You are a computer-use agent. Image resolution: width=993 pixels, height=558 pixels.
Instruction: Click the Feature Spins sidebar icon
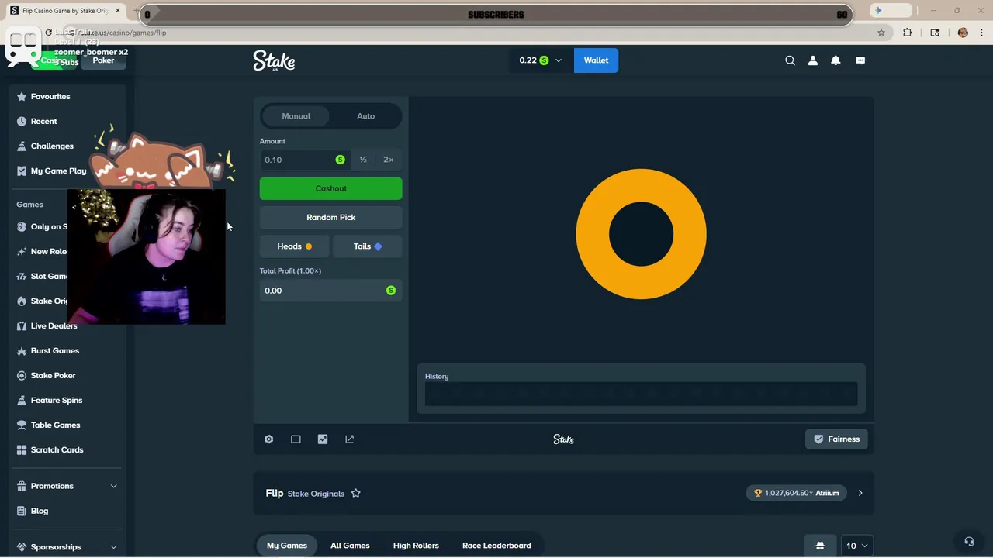click(x=22, y=400)
